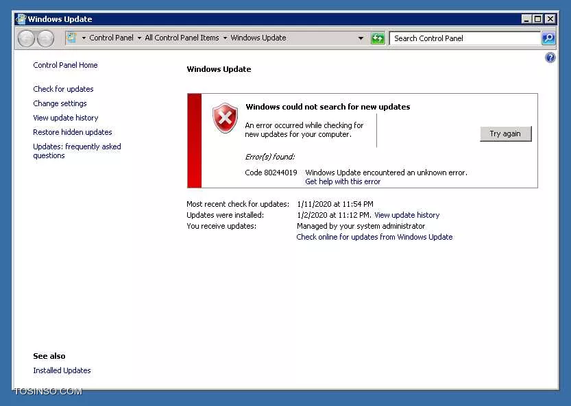Click the 'Error(s) found:' label
The height and width of the screenshot is (406, 571).
point(270,157)
